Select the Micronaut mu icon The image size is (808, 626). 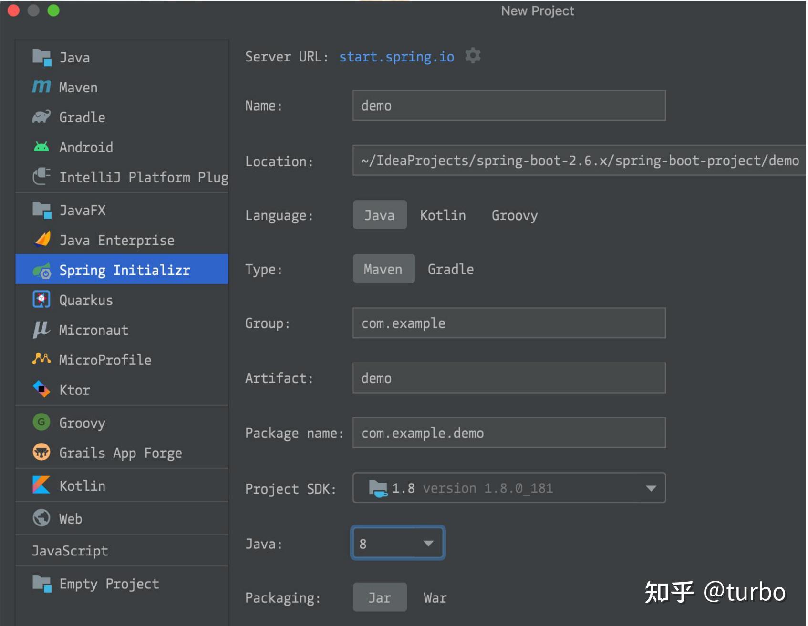[x=41, y=329]
